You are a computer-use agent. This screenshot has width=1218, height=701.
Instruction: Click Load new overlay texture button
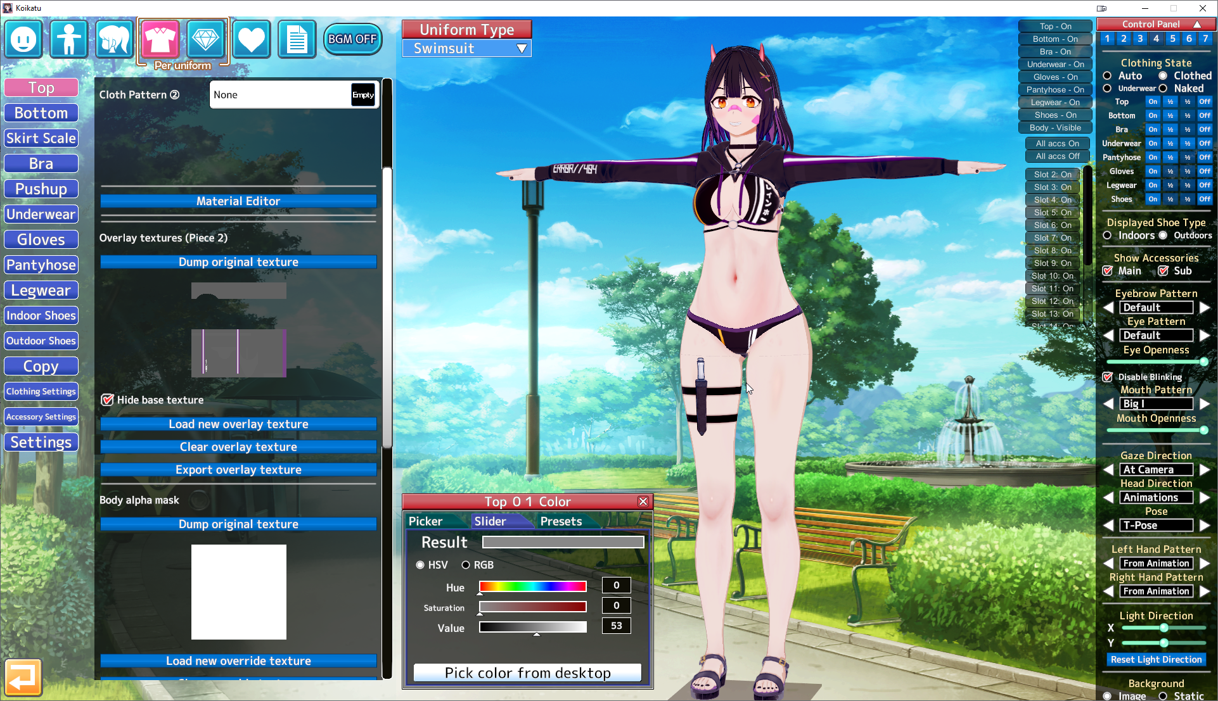238,424
